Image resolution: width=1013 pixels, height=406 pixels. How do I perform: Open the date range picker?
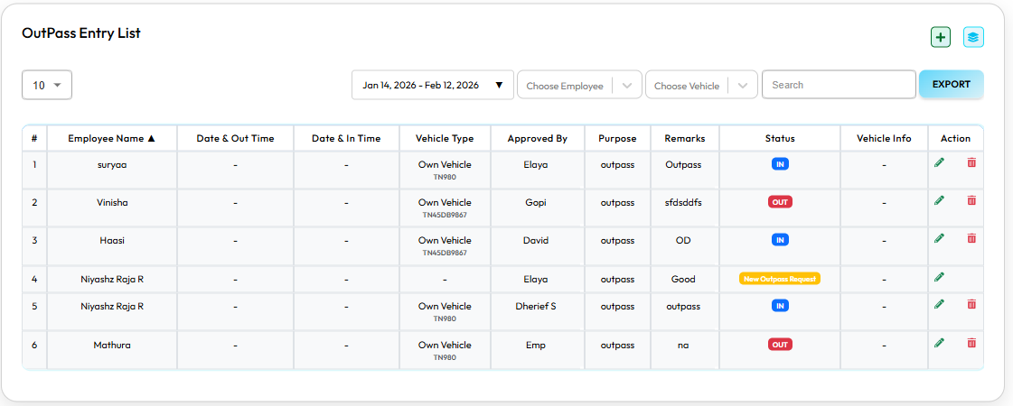(432, 86)
